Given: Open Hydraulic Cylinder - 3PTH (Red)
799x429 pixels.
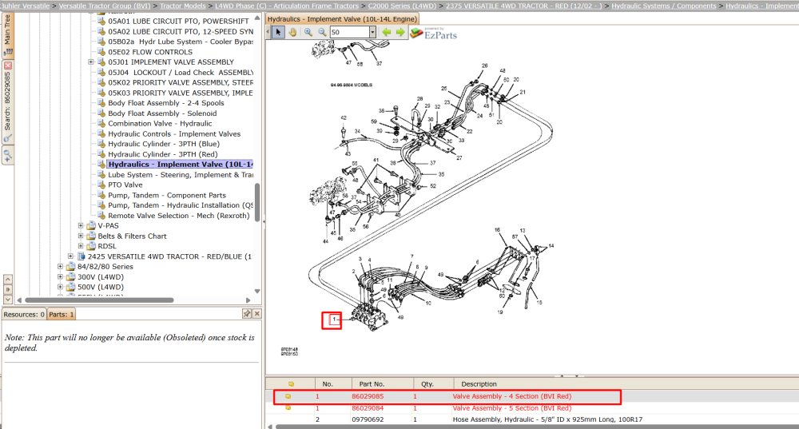Looking at the screenshot, I should tap(163, 154).
